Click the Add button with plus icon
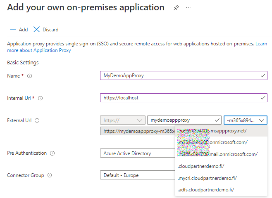 pyautogui.click(x=19, y=30)
